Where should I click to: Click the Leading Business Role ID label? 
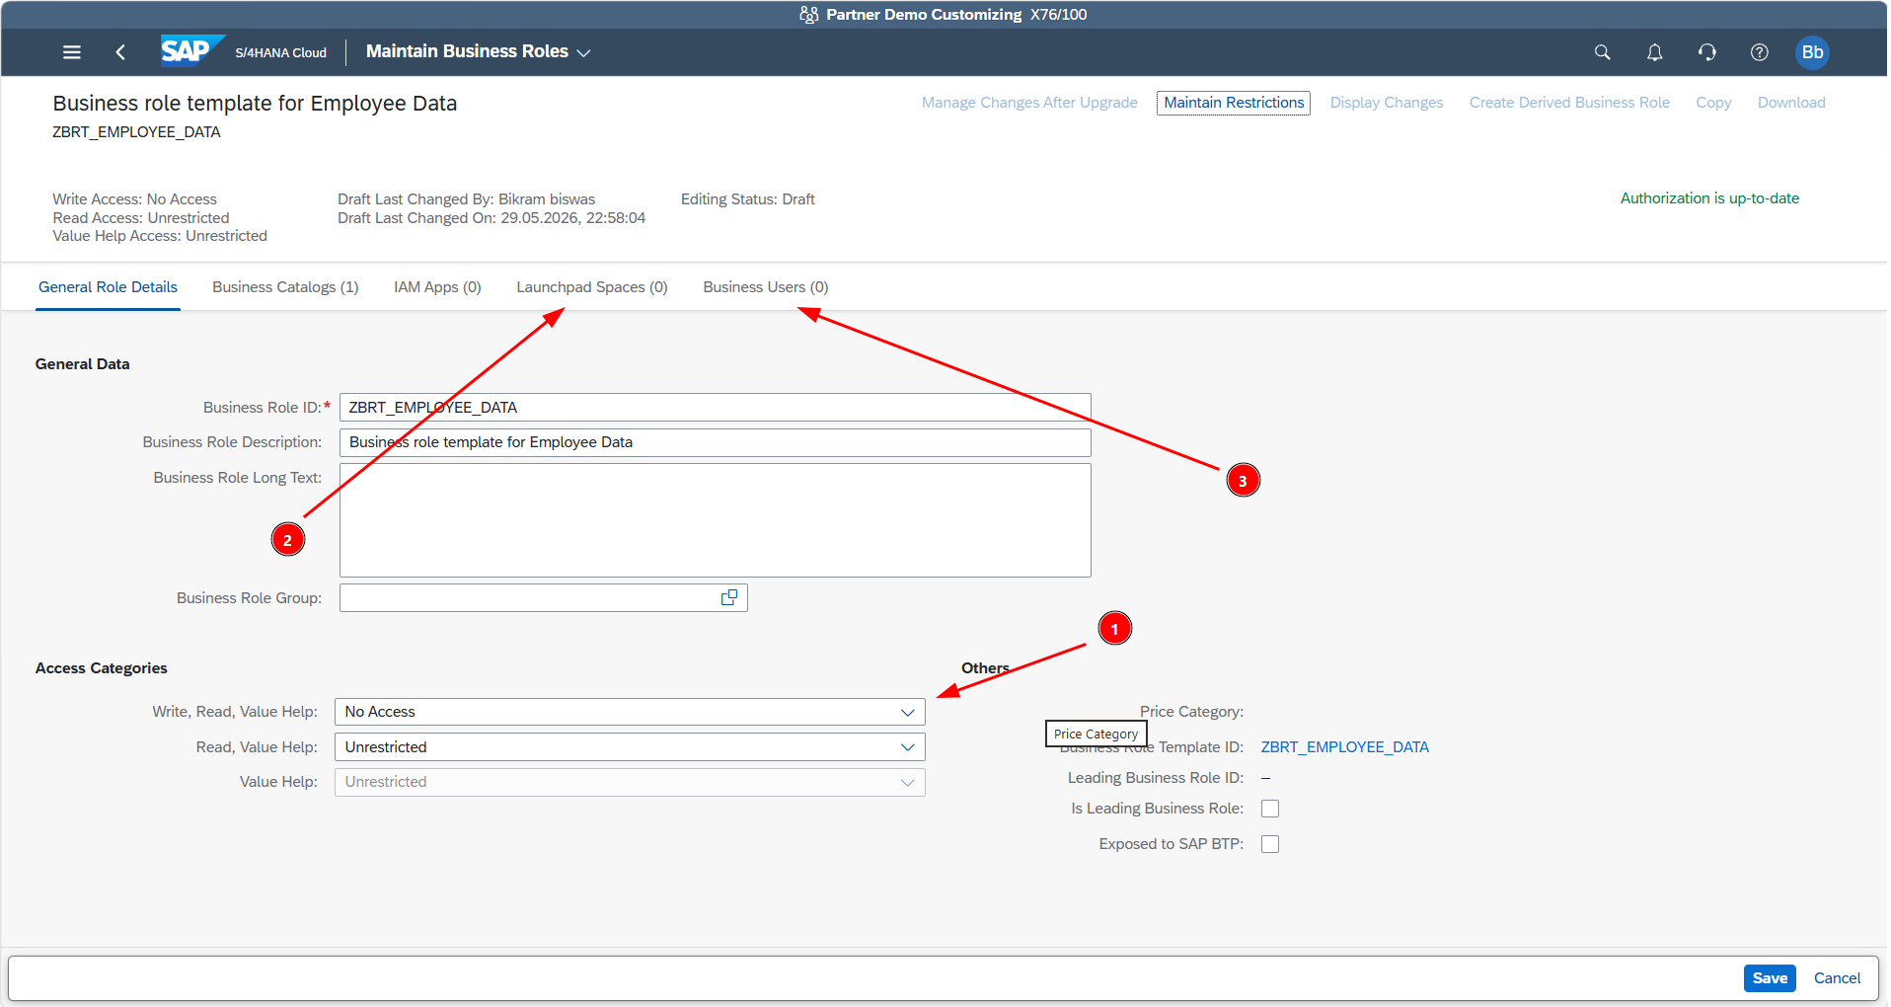(x=1156, y=778)
